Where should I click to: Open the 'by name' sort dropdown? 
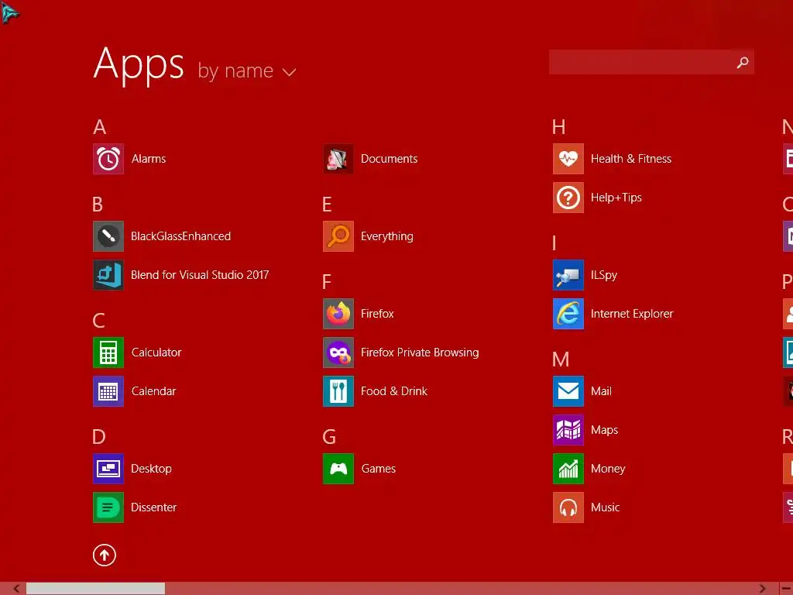[x=247, y=71]
